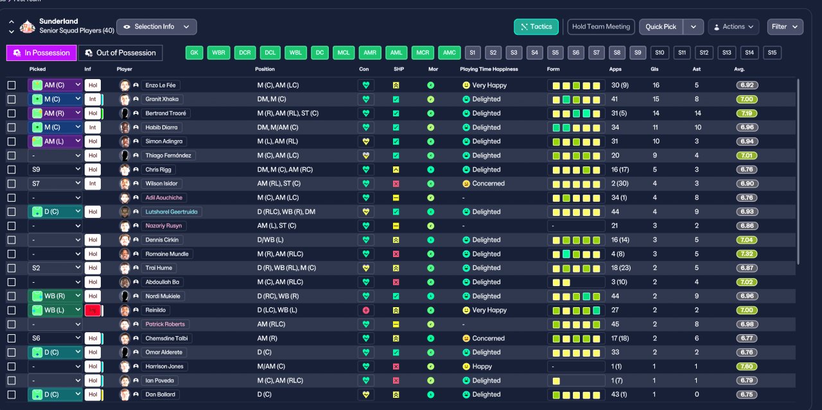The height and width of the screenshot is (410, 822).
Task: Click Nordi Mukiele's face portrait
Action: [125, 296]
